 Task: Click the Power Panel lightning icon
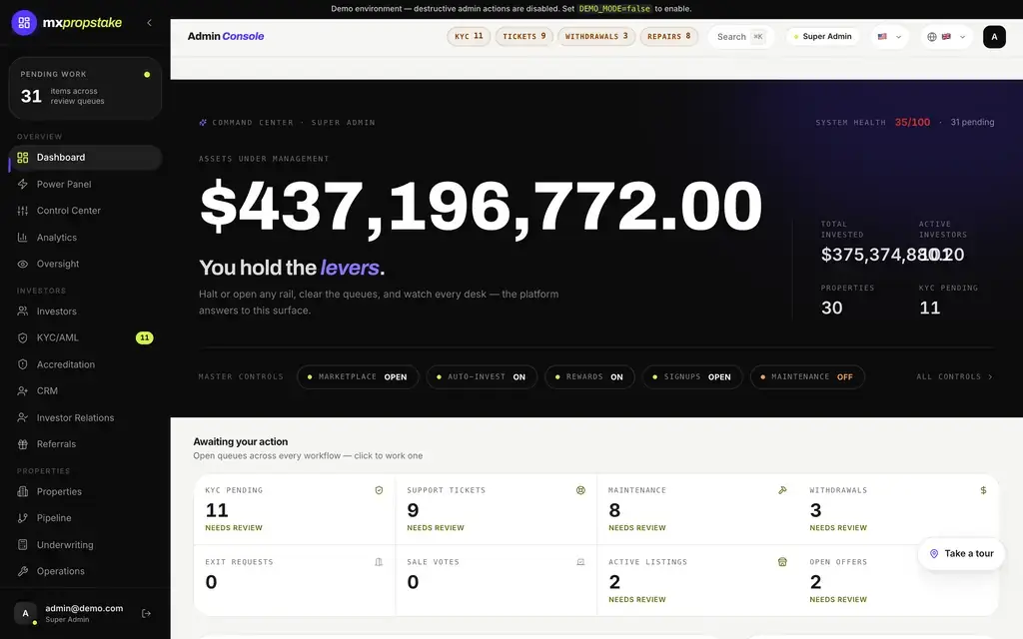coord(23,184)
